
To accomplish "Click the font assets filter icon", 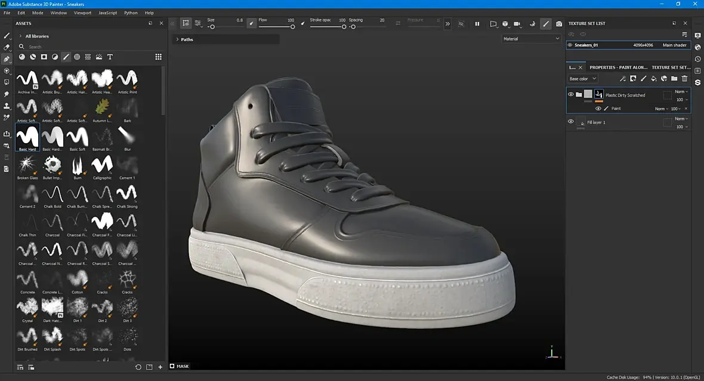I will [x=110, y=57].
